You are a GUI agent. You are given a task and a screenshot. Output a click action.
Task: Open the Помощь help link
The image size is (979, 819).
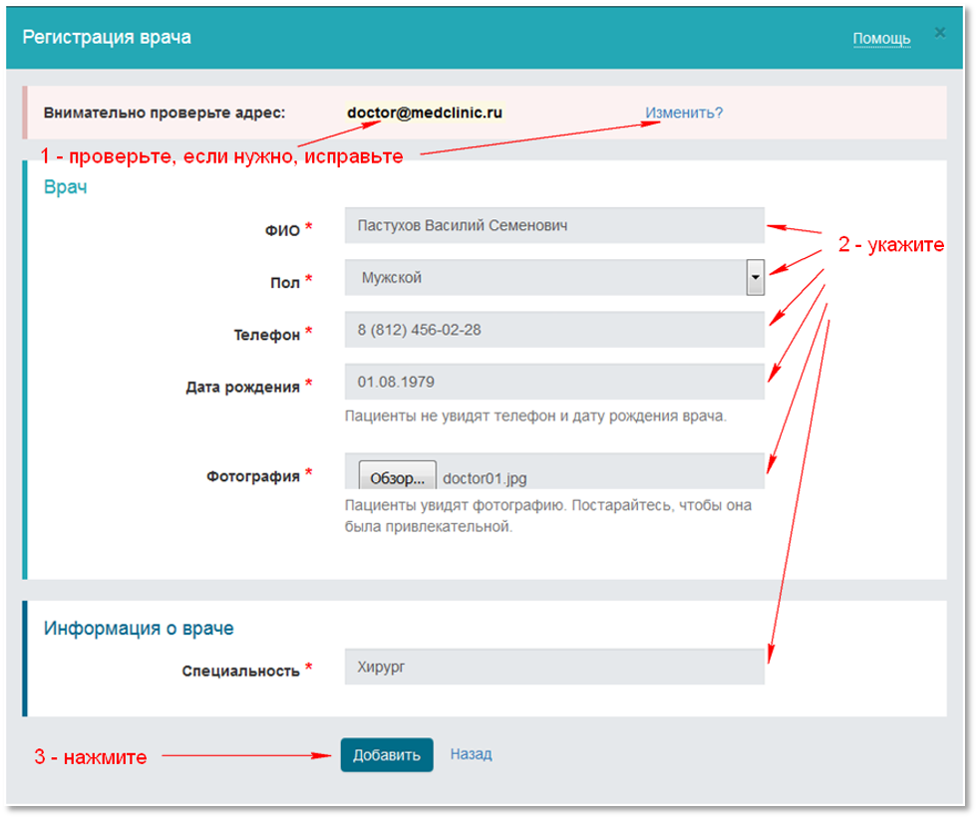[881, 39]
